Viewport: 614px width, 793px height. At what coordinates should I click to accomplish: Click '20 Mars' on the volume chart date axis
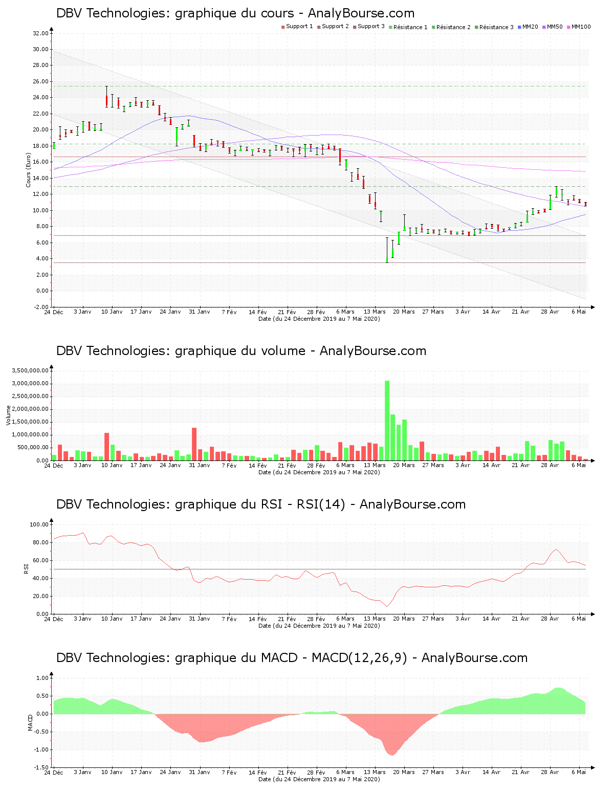[x=404, y=465]
